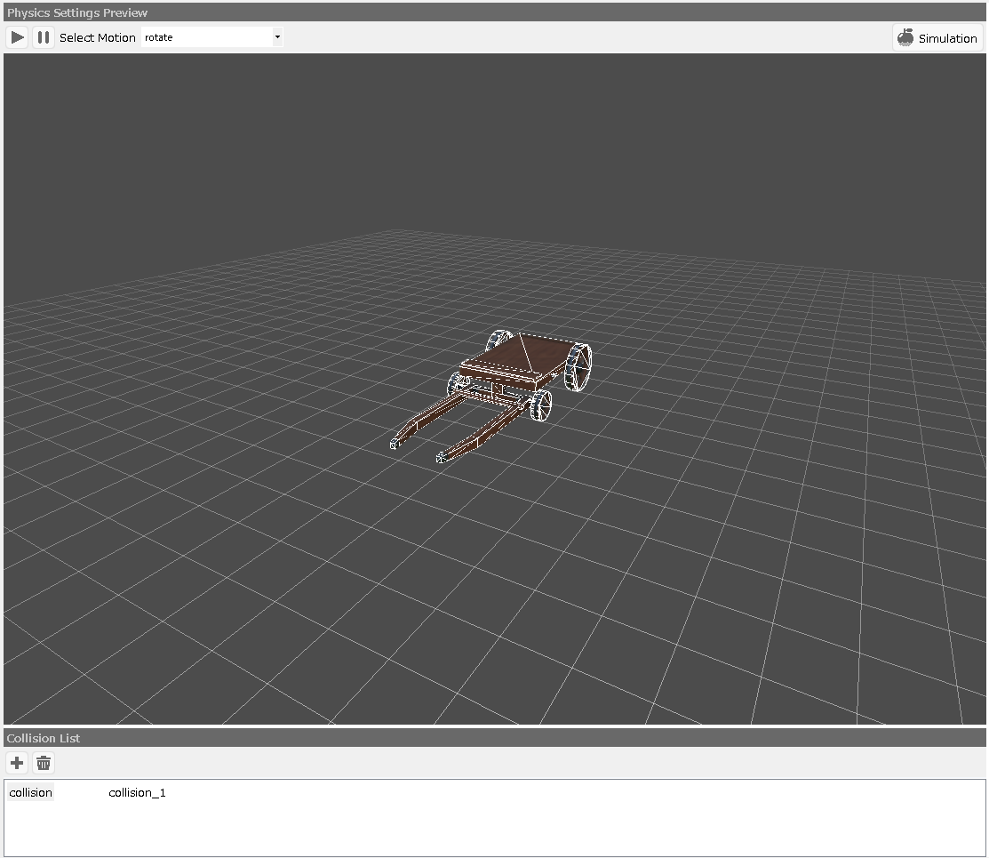Click the Collision List panel header
Screen dimensions: 989x858
pos(44,738)
